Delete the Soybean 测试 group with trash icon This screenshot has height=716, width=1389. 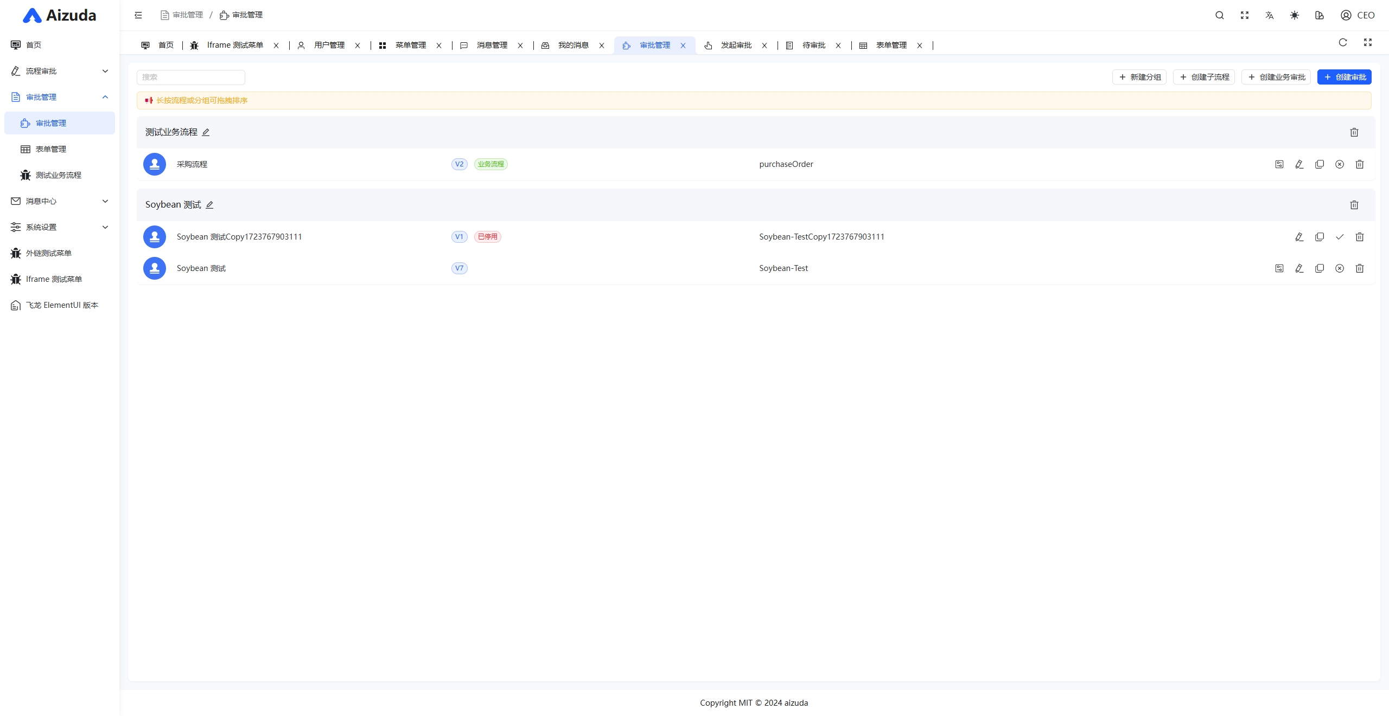coord(1354,205)
